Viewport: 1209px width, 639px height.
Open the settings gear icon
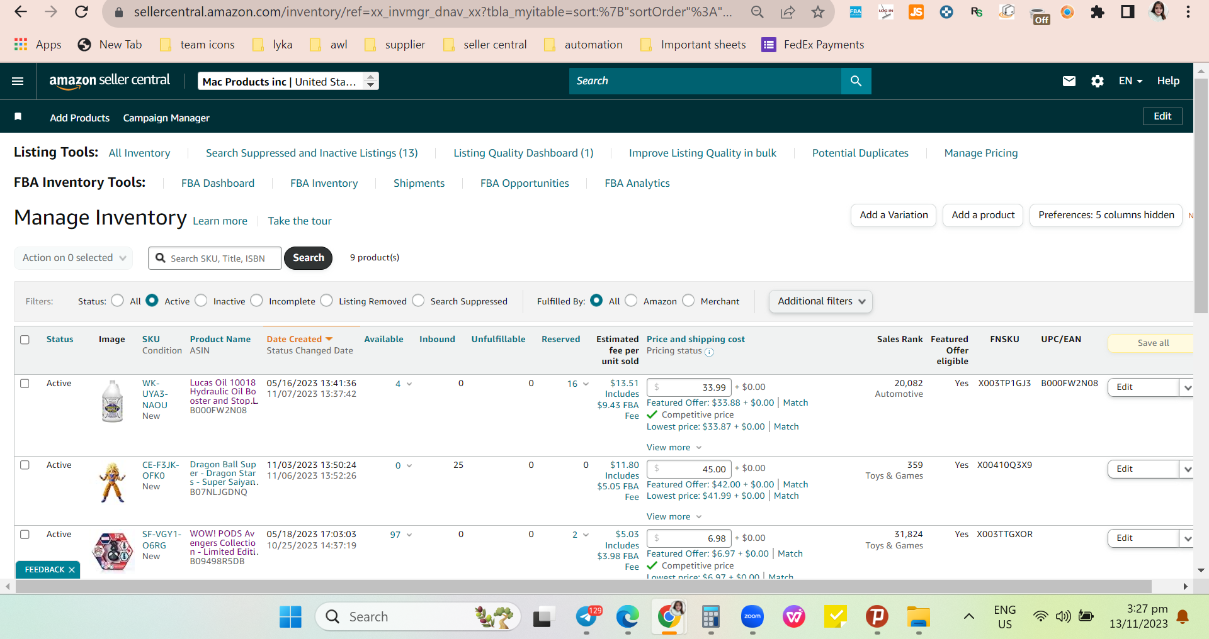pyautogui.click(x=1098, y=81)
